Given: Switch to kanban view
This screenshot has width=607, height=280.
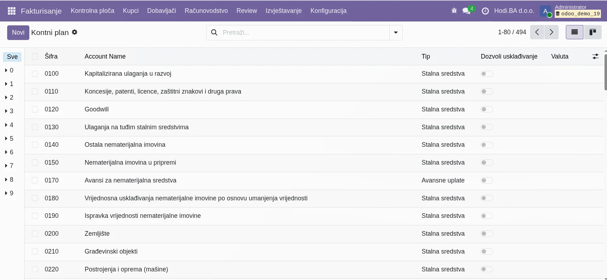Looking at the screenshot, I should pos(592,32).
